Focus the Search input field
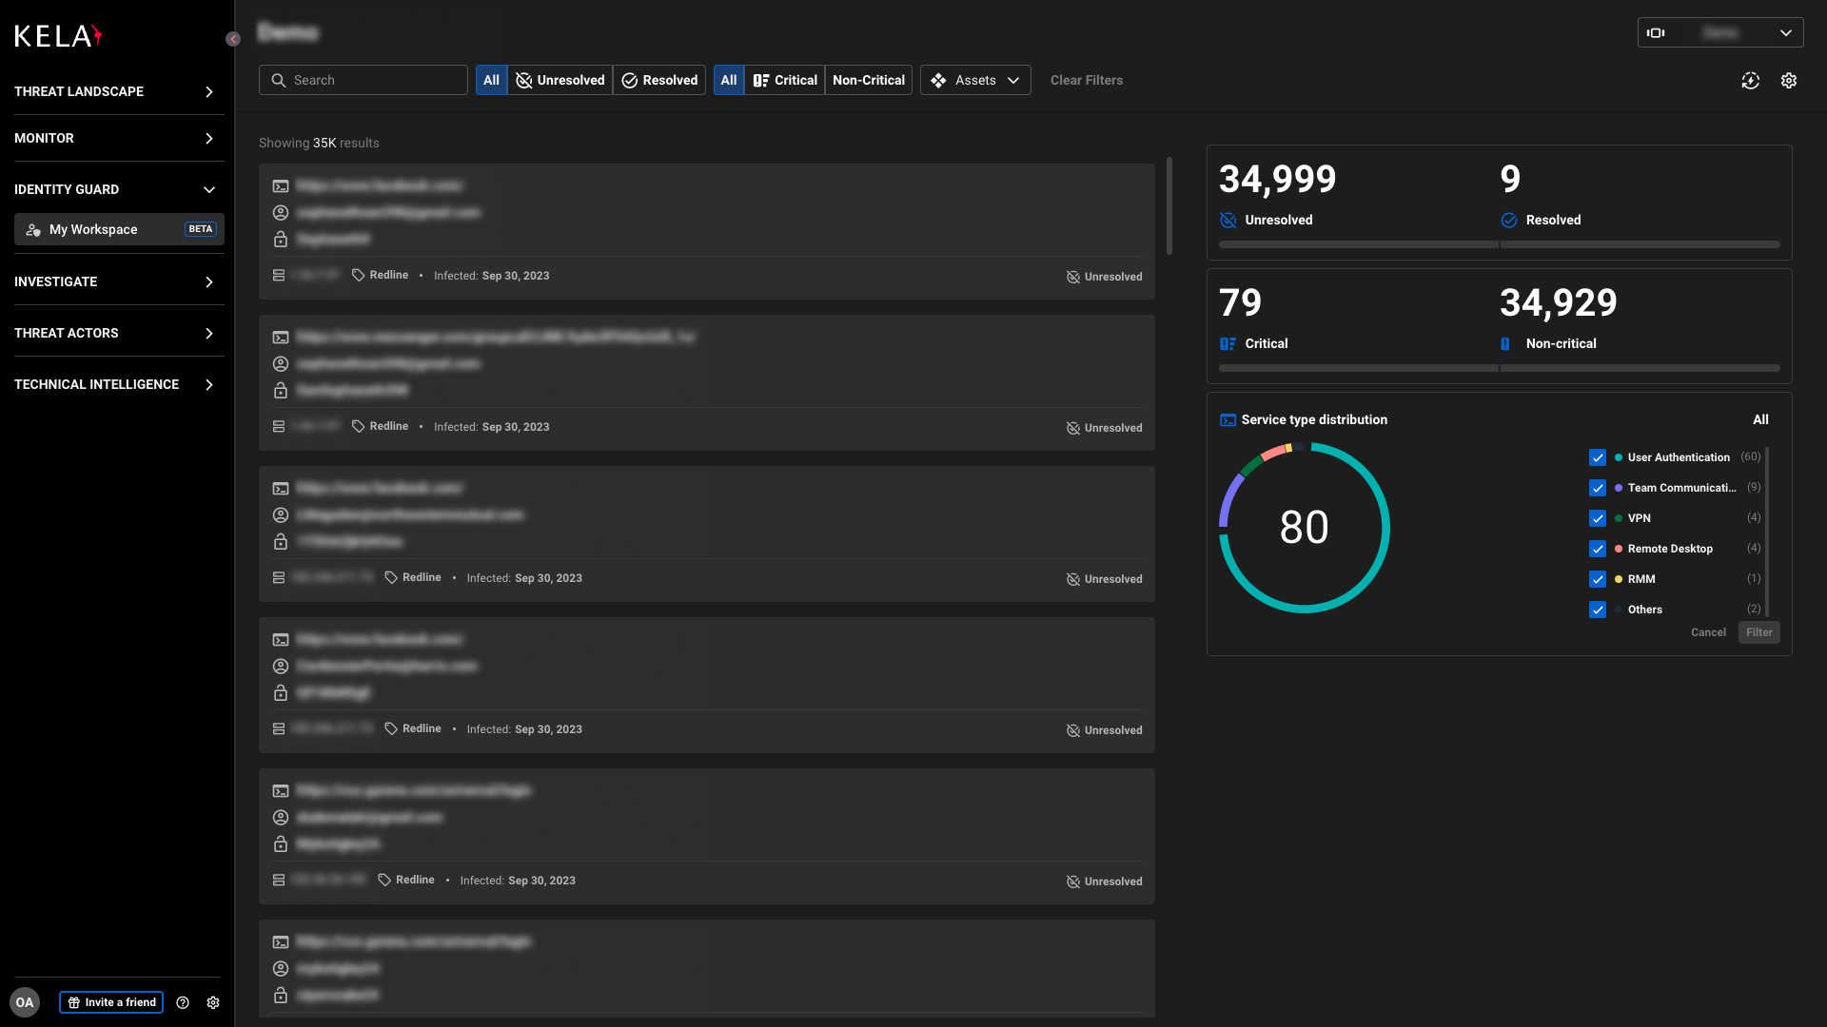 [363, 80]
